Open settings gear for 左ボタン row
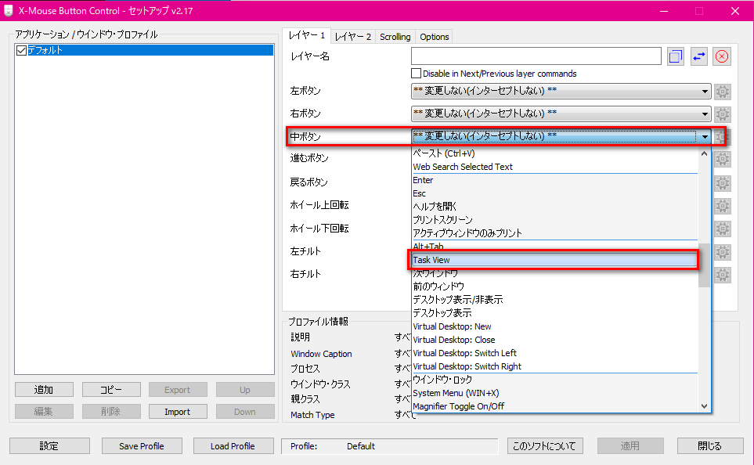This screenshot has width=754, height=465. click(x=722, y=92)
